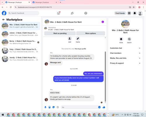Close the second Messenger tab
The width and height of the screenshot is (146, 117).
[56, 2]
